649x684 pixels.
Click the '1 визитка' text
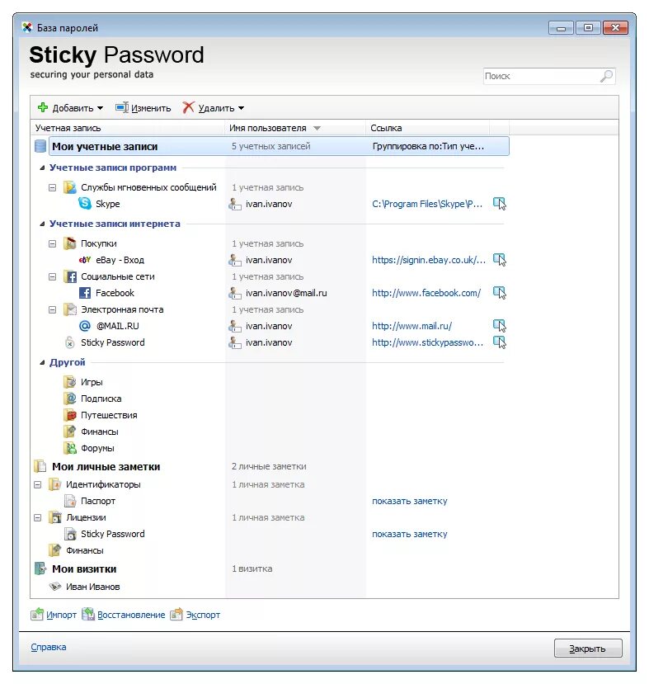(252, 568)
